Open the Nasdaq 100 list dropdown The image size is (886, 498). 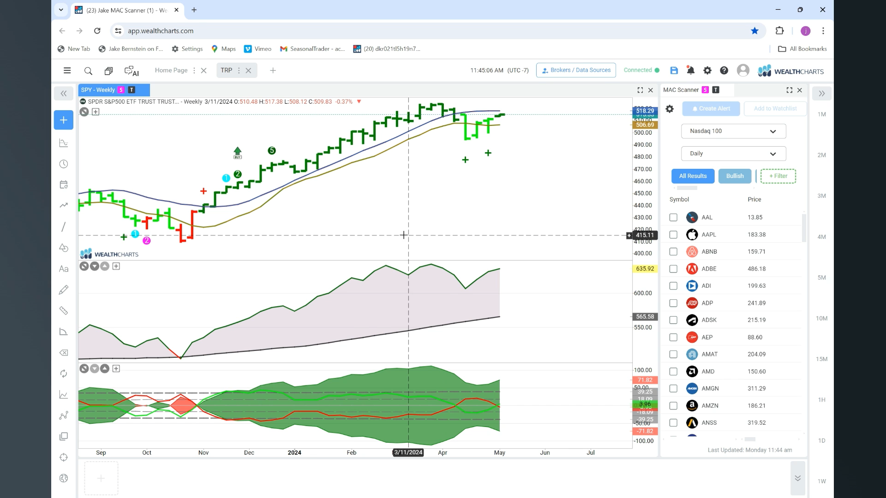(733, 131)
